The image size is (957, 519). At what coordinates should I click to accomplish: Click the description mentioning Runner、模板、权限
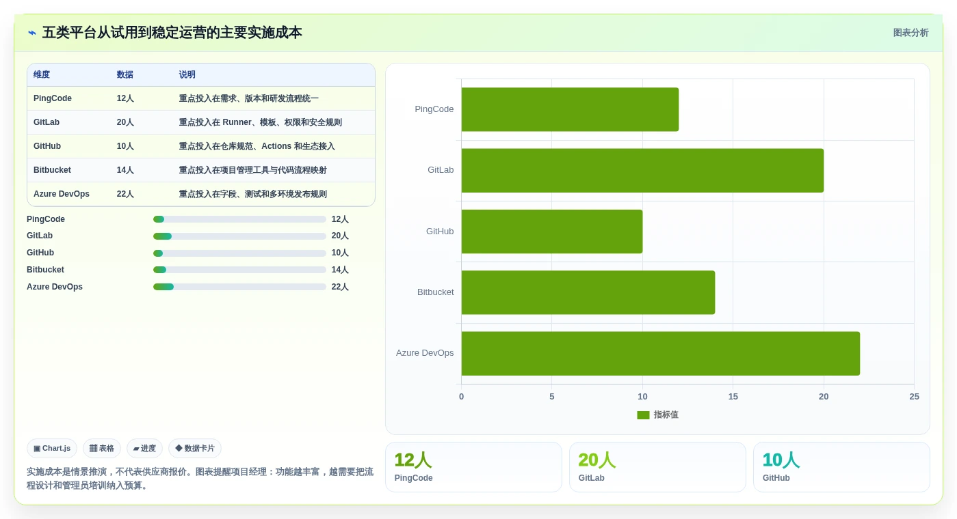[x=261, y=122]
